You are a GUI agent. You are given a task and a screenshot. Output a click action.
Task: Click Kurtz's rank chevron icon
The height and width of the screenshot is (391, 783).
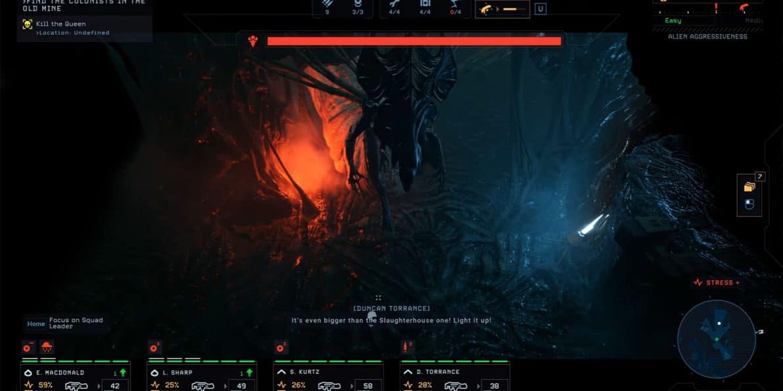pos(281,372)
